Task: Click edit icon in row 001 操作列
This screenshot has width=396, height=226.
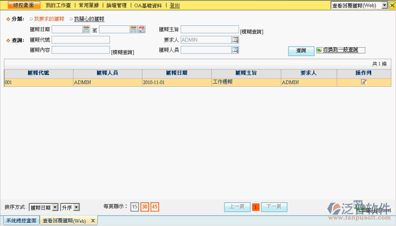Action: click(364, 82)
